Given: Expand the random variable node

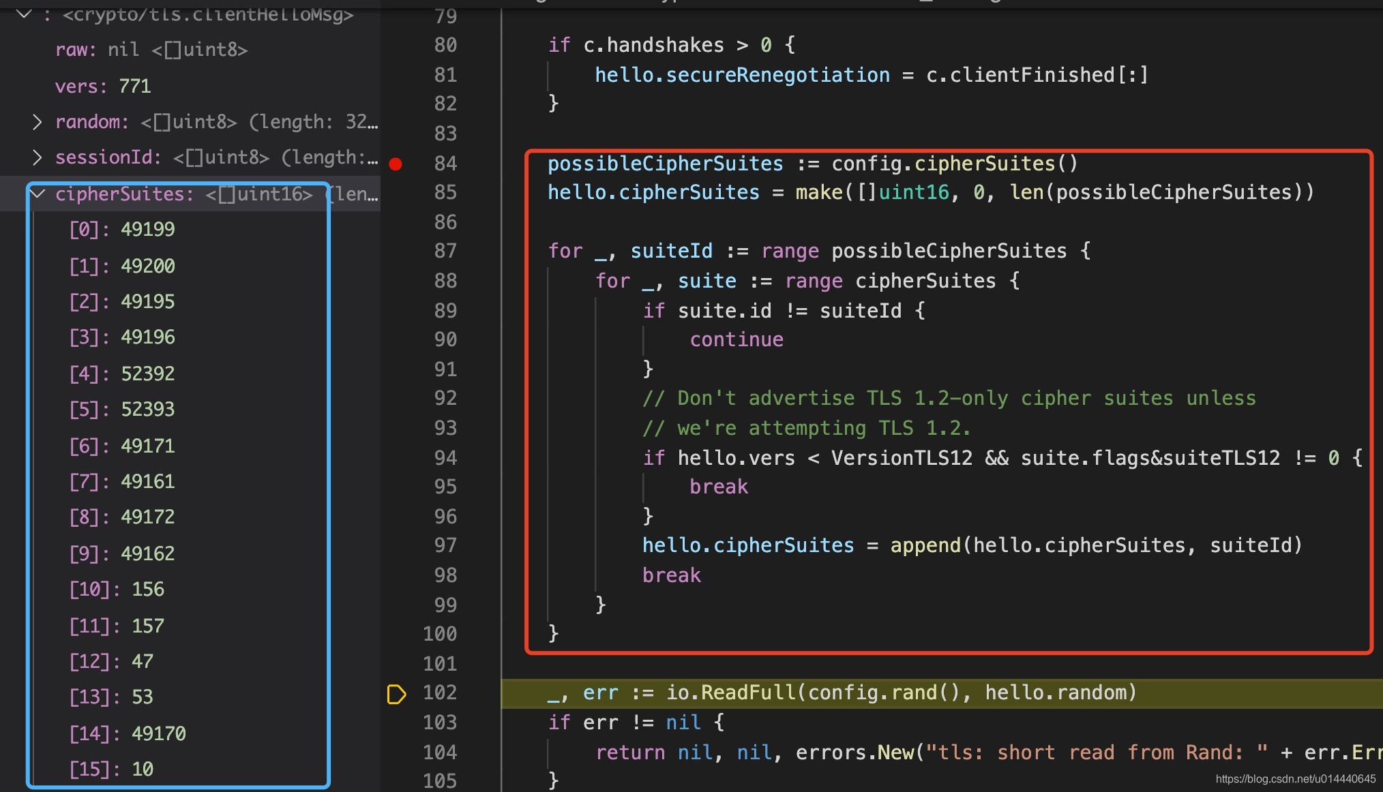Looking at the screenshot, I should 38,122.
